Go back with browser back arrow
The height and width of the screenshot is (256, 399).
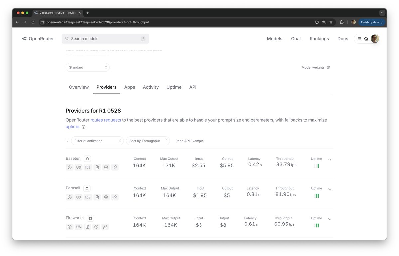17,22
